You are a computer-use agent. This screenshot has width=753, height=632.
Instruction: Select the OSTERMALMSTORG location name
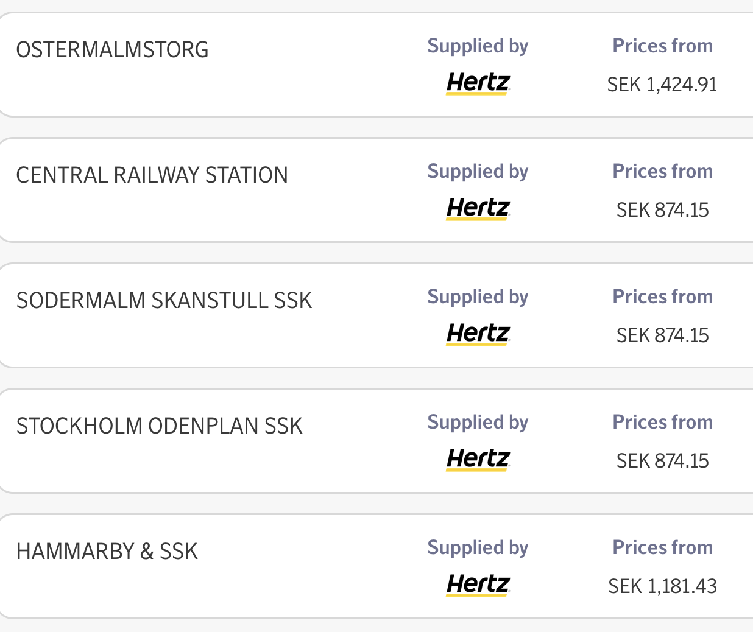pos(112,49)
